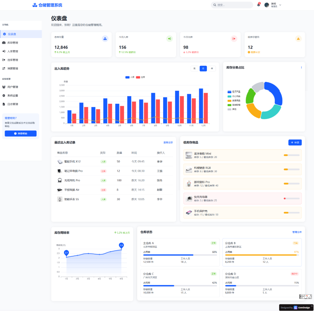Click the 管理仓库 link
The height and width of the screenshot is (314, 314).
click(x=297, y=232)
